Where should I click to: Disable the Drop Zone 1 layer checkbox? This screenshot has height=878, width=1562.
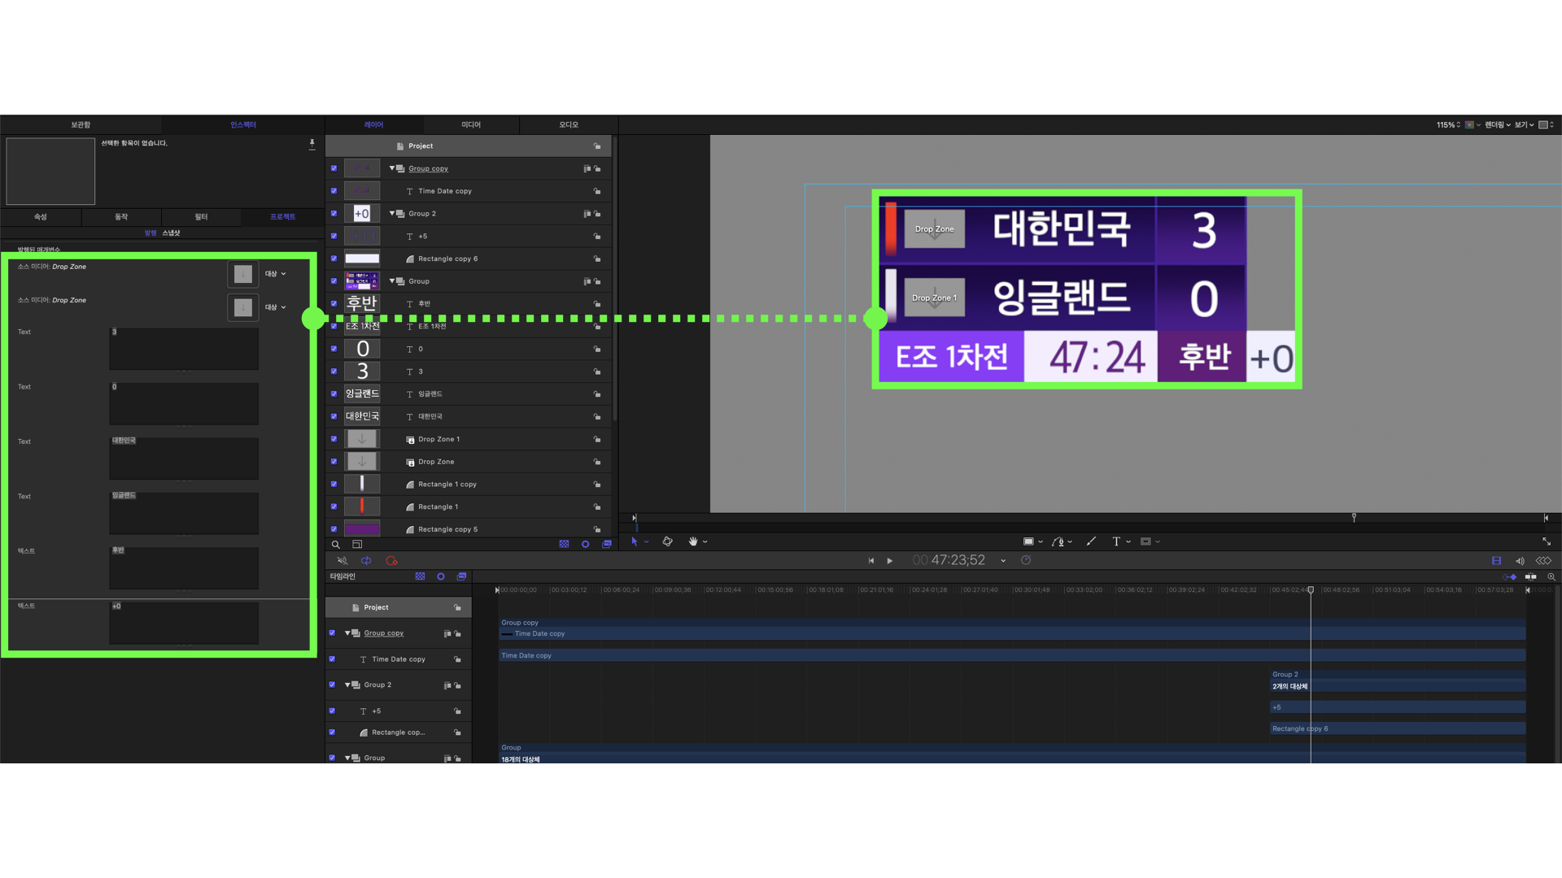click(x=334, y=439)
